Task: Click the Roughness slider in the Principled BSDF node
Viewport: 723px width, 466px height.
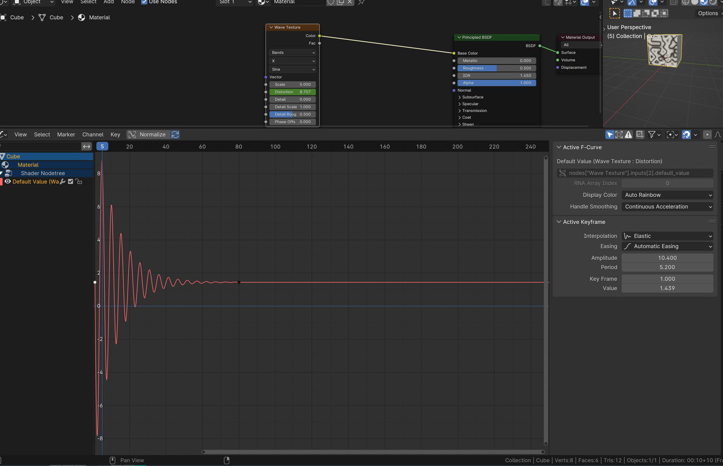Action: coord(497,68)
